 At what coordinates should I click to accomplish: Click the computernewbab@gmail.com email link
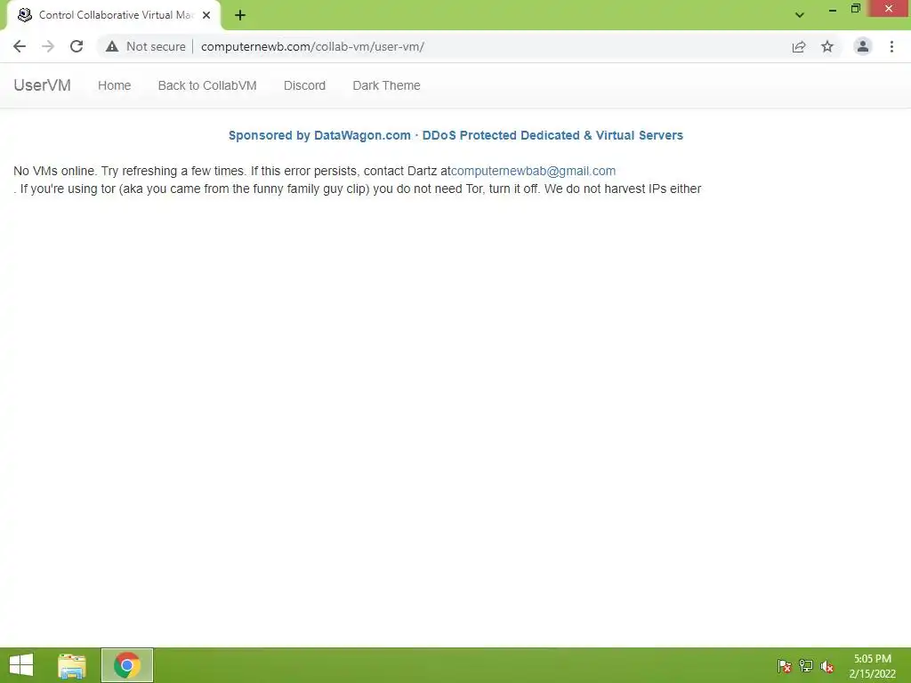(534, 171)
